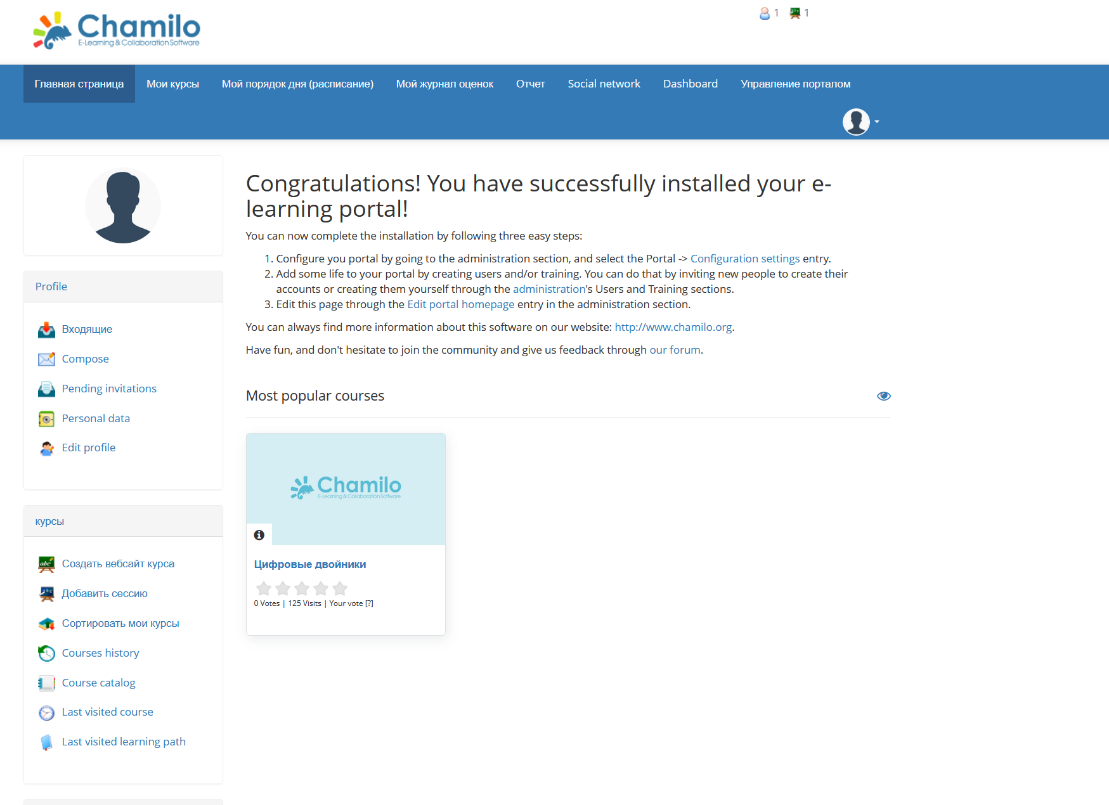
Task: Follow Configuration settings link
Action: coord(745,259)
